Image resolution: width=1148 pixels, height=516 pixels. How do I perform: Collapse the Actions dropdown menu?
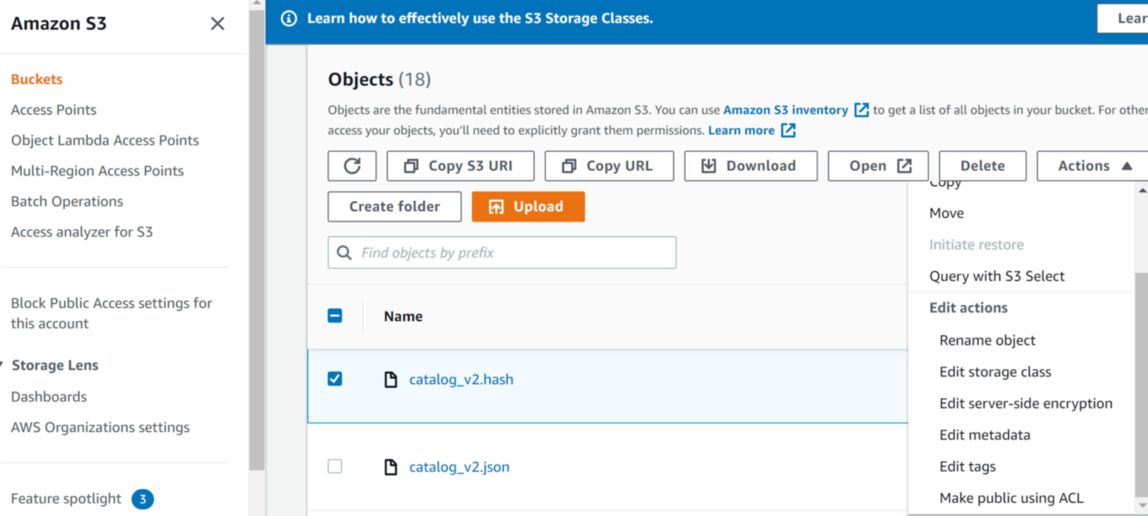[x=1092, y=166]
